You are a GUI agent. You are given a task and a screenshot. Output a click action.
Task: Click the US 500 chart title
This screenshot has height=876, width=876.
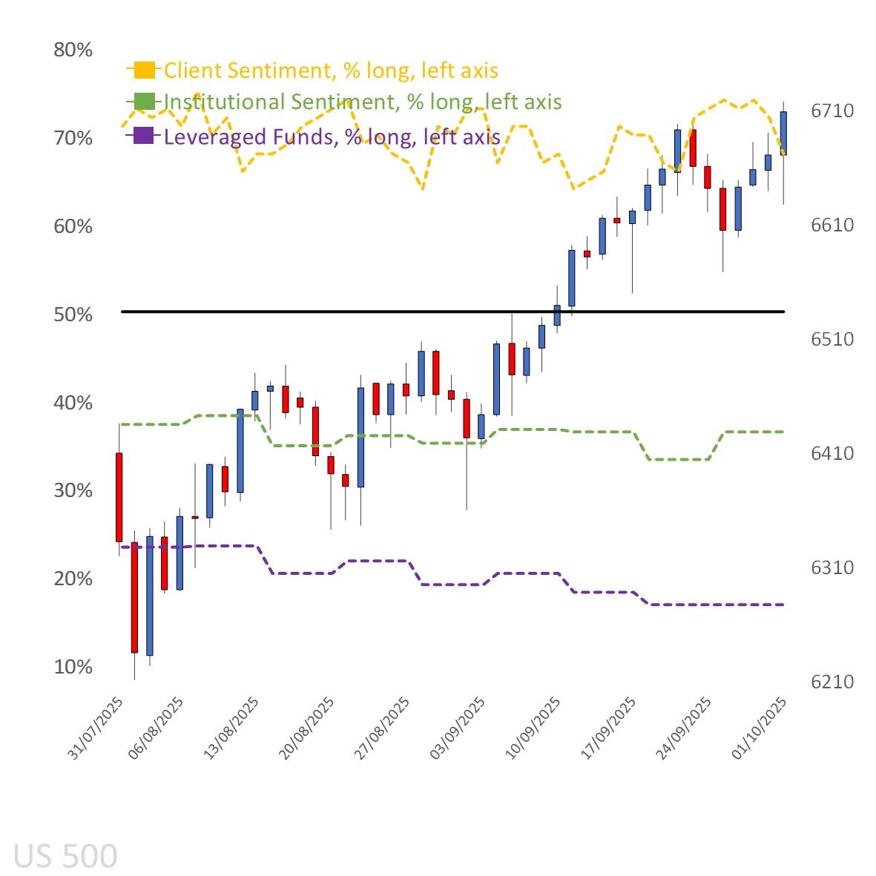[x=65, y=856]
